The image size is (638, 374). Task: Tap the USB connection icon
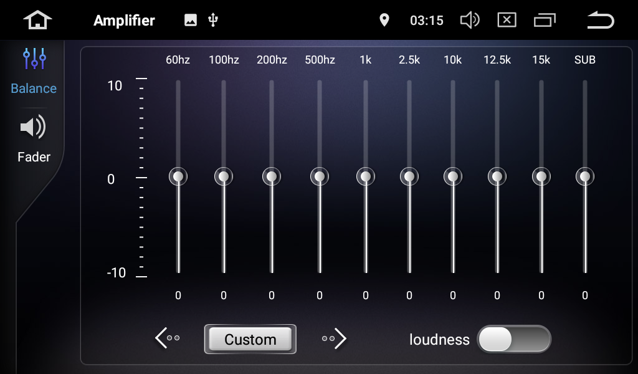tap(213, 20)
